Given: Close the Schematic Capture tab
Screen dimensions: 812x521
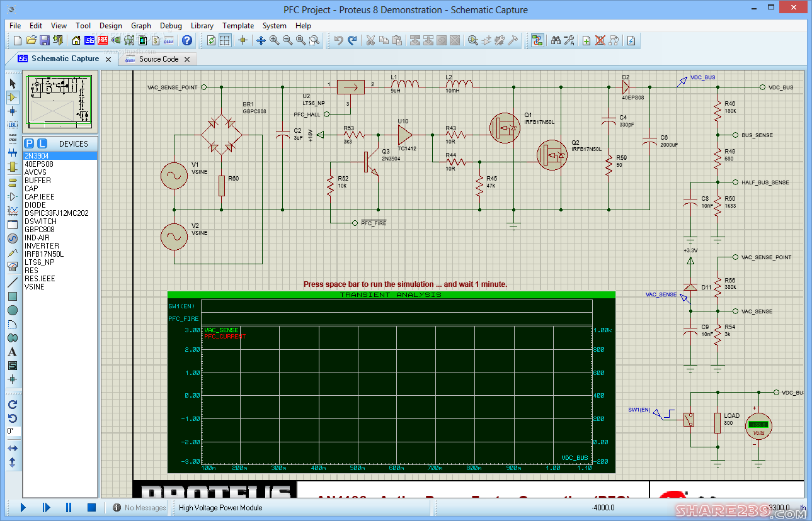Looking at the screenshot, I should (108, 59).
